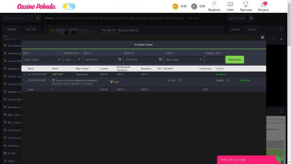Screen dimensions: 291x164
Task: Open the Счет wallet icon
Action: [230, 4]
